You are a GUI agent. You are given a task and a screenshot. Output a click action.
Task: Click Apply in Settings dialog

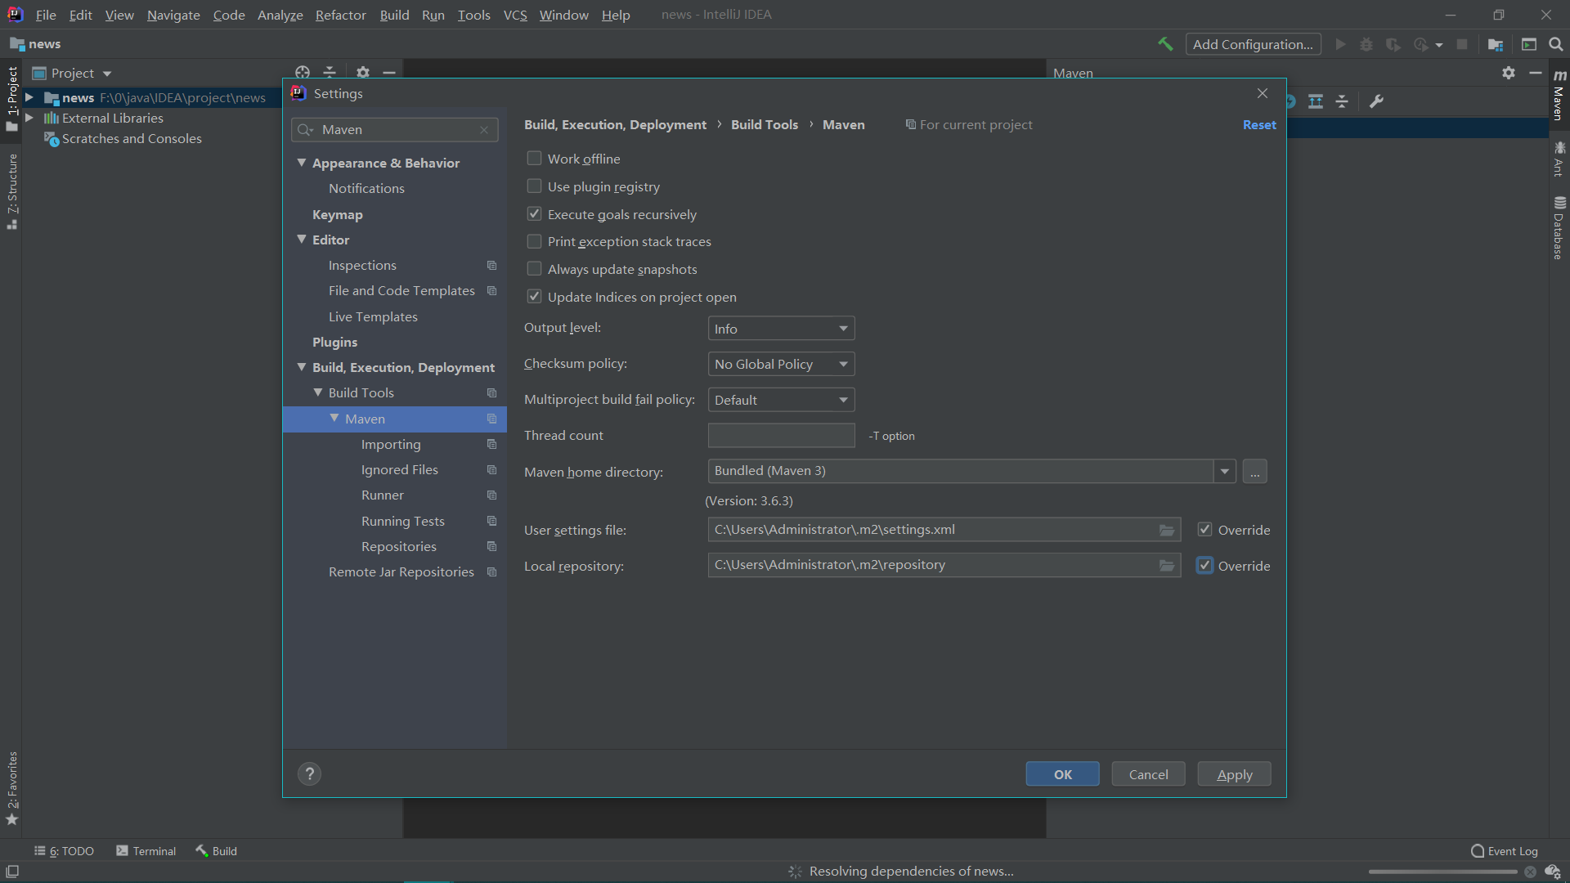point(1234,774)
